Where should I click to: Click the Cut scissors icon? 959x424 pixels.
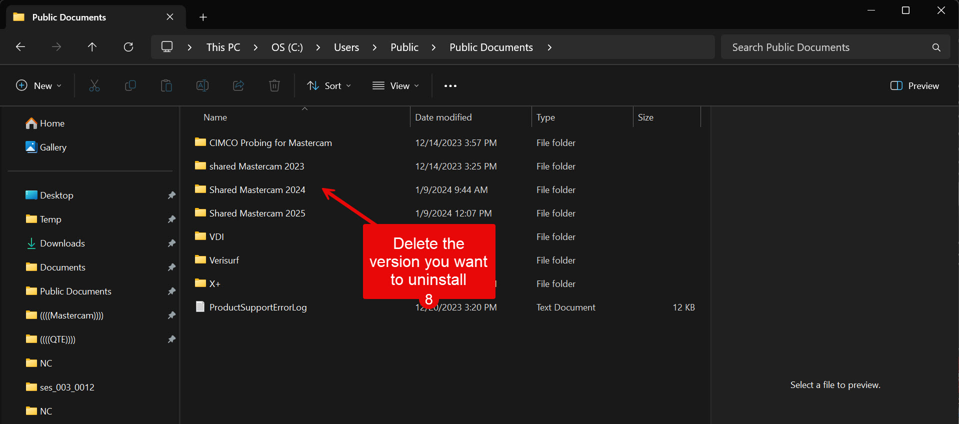click(94, 85)
